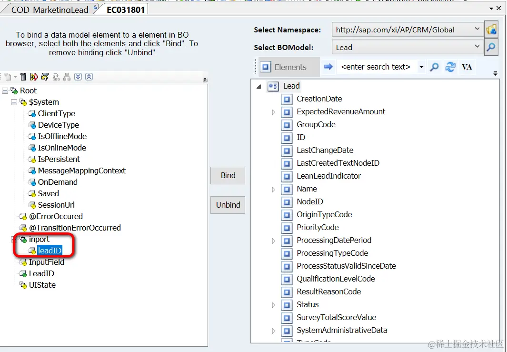Click the rename a-to-b toolbar icon
The width and height of the screenshot is (507, 352).
34,77
